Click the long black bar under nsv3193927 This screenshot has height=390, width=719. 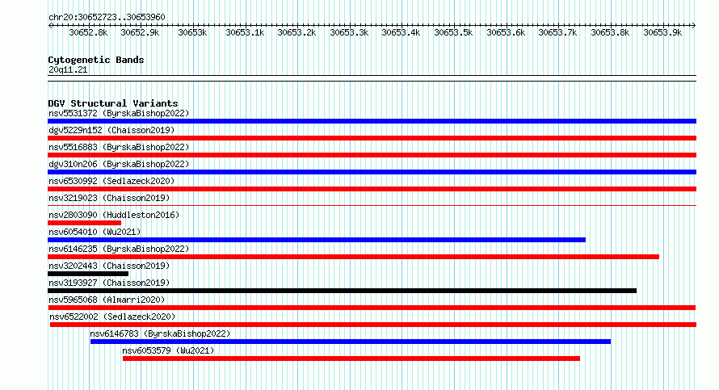[342, 291]
